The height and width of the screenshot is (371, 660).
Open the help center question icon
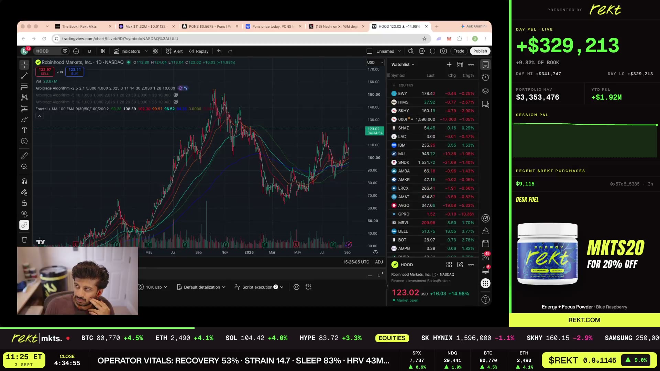click(485, 300)
